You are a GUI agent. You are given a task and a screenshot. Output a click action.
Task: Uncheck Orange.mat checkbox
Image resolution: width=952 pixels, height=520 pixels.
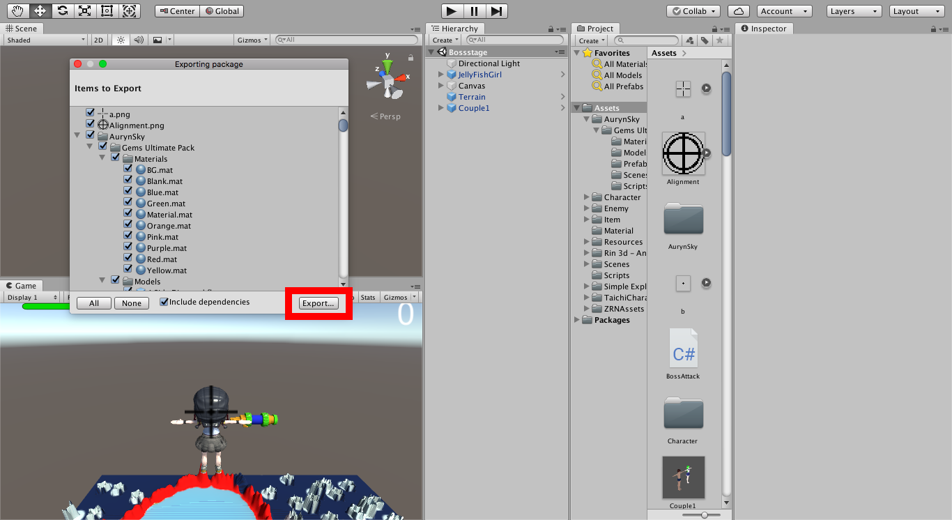click(x=128, y=224)
